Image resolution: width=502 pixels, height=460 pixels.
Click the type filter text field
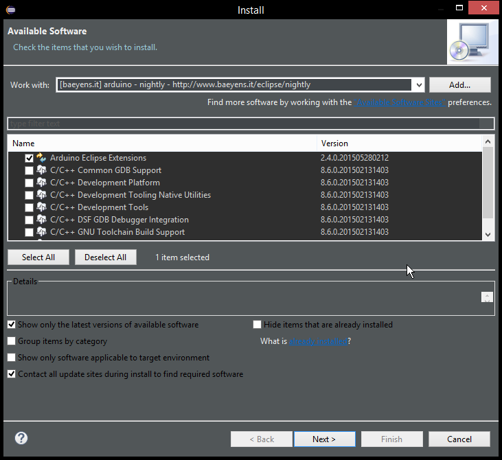click(251, 124)
